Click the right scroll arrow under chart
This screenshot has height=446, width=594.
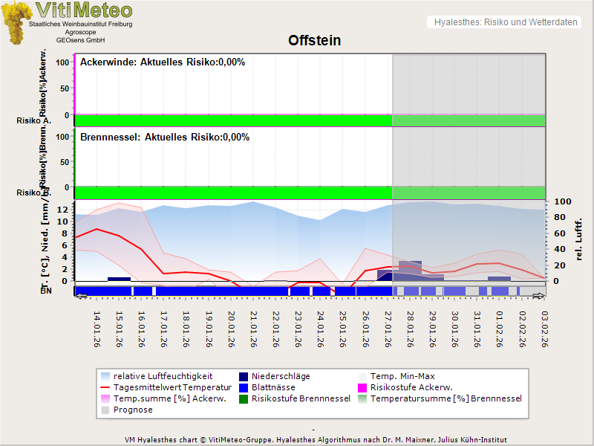(539, 297)
